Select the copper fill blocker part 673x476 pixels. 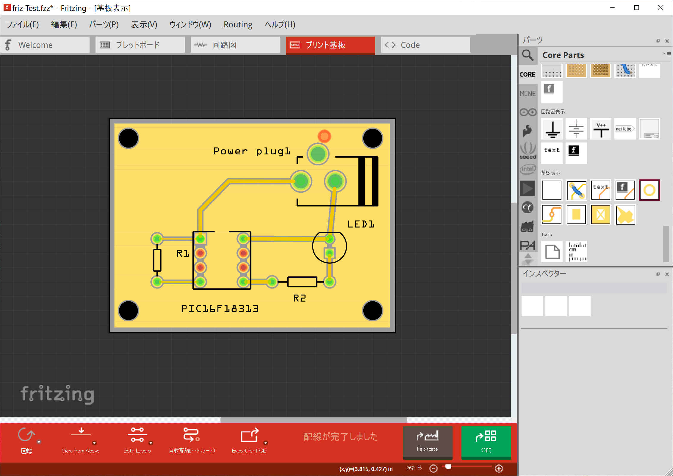coord(601,215)
